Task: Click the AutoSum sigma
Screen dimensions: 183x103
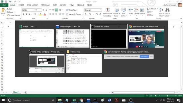Action: (148, 9)
